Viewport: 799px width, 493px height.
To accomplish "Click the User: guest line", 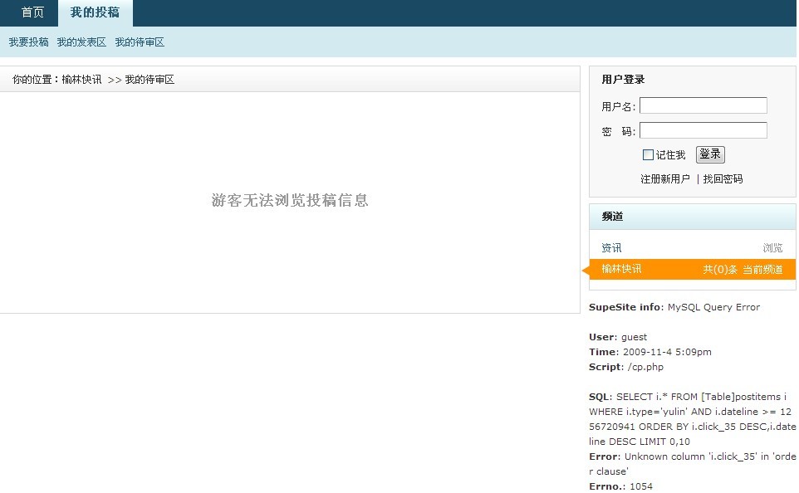I will coord(618,337).
